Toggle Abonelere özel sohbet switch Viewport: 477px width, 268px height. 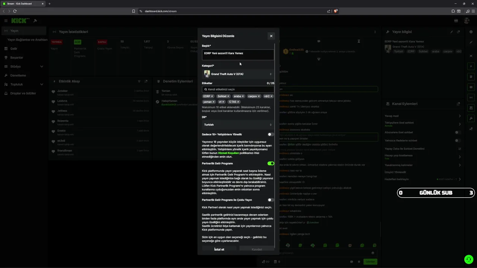[458, 133]
